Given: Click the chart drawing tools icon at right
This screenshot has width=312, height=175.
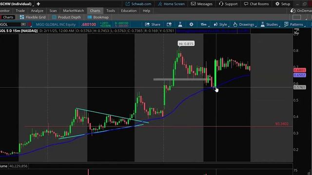Looking at the screenshot, I should point(296,31).
